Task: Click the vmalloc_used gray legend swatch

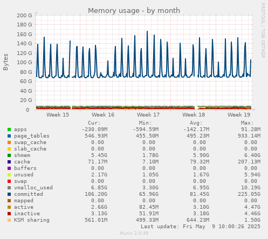Action: [9, 188]
